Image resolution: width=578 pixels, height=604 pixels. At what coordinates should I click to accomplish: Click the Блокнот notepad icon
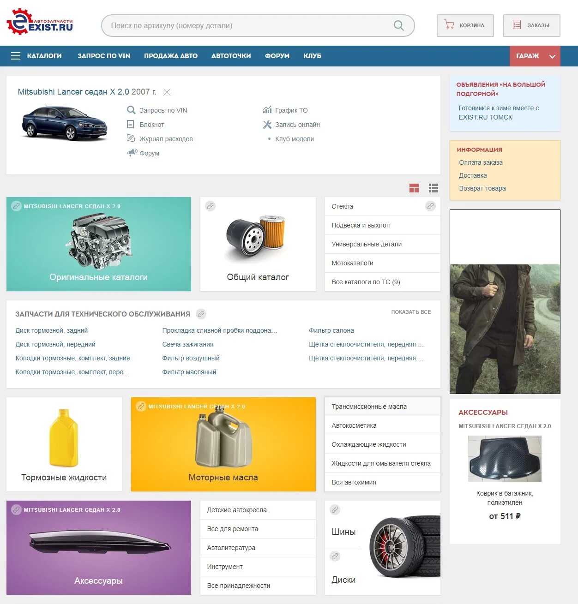130,124
